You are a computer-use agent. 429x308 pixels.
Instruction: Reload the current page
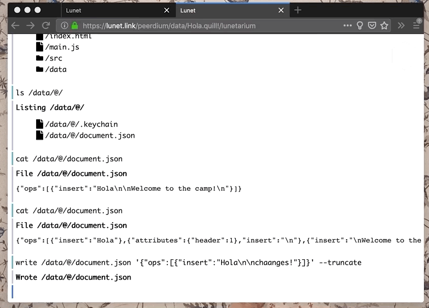(46, 25)
